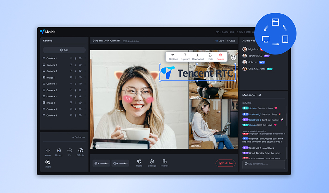The width and height of the screenshot is (329, 193).
Task: Open more options for bottommost Camera 3
Action: [85, 115]
